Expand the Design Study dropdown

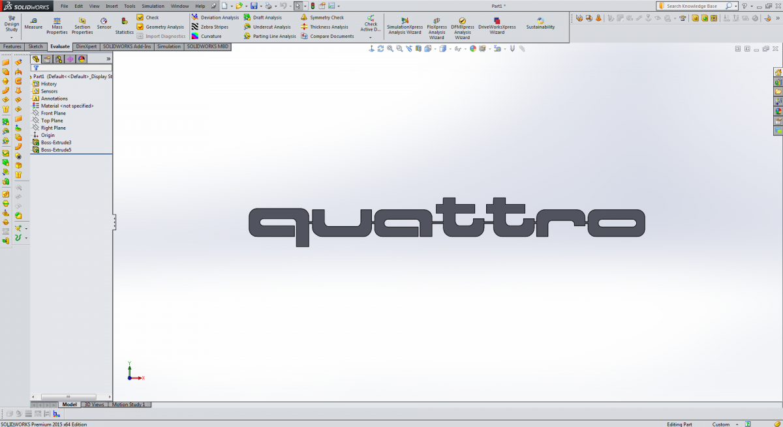12,38
